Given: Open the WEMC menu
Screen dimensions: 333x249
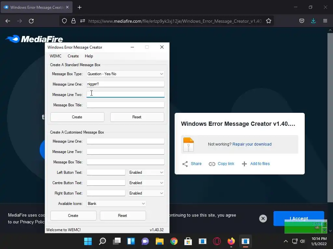Looking at the screenshot, I should (x=55, y=56).
